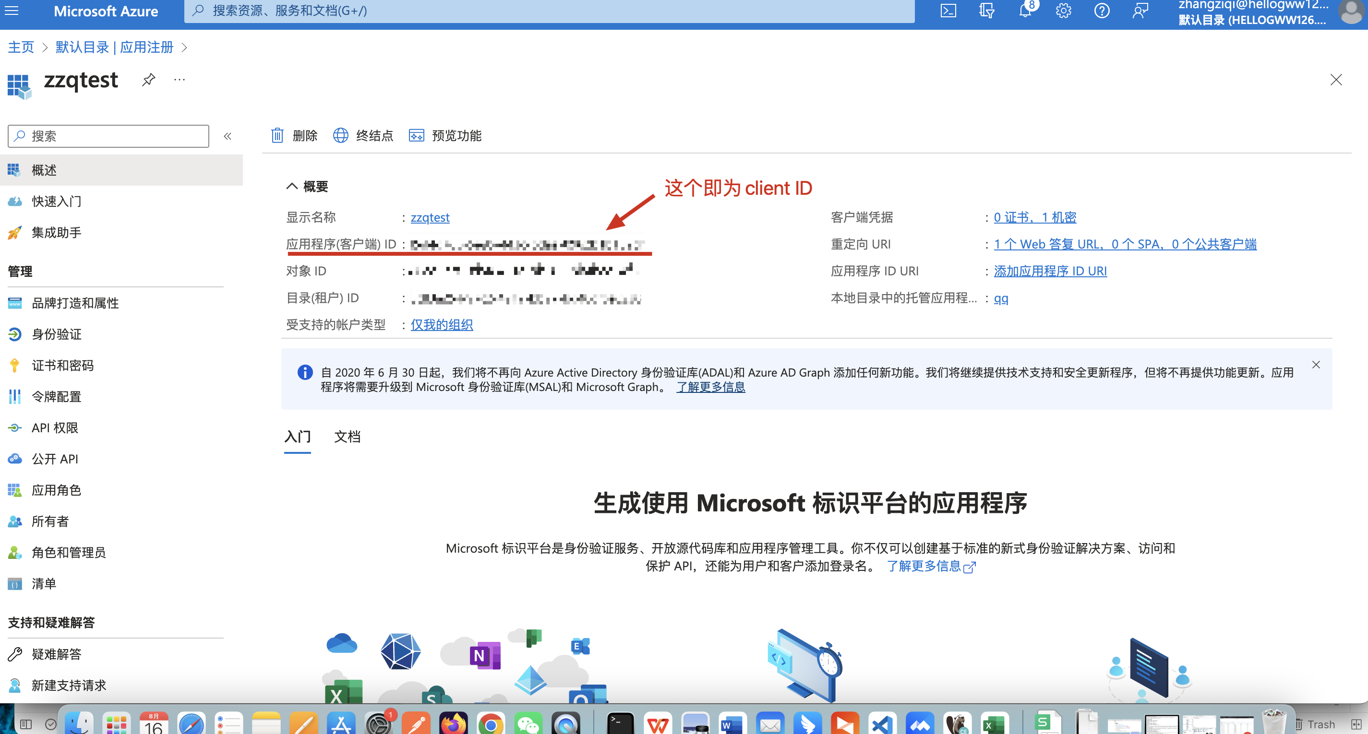Viewport: 1368px width, 734px height.
Task: Open the redirect URI link
Action: click(1125, 244)
